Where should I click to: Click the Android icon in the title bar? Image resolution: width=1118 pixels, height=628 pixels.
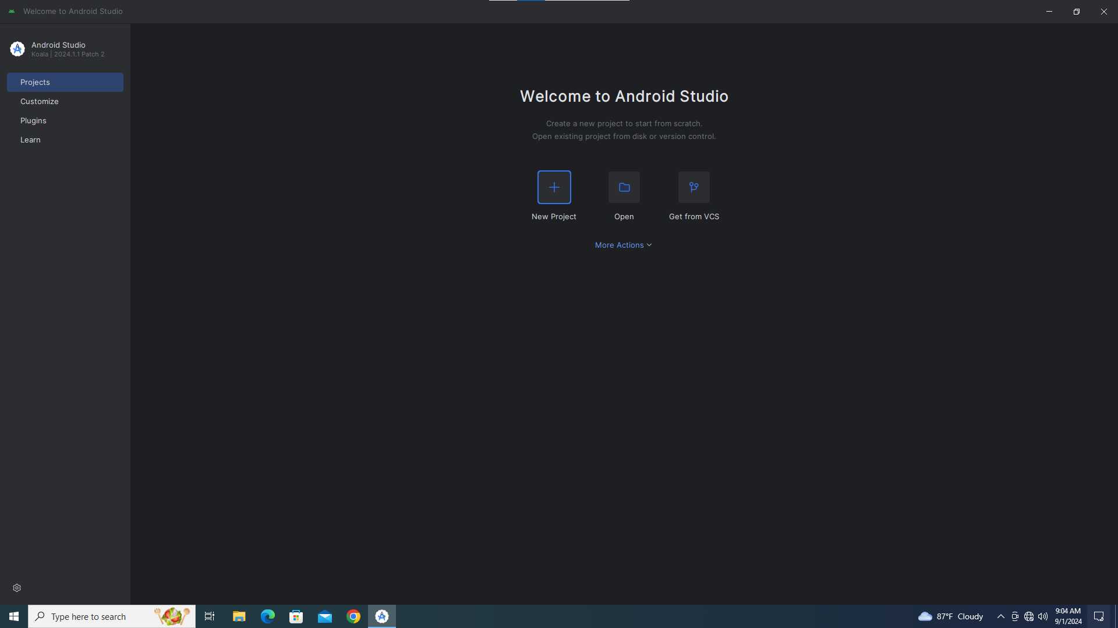pos(12,11)
